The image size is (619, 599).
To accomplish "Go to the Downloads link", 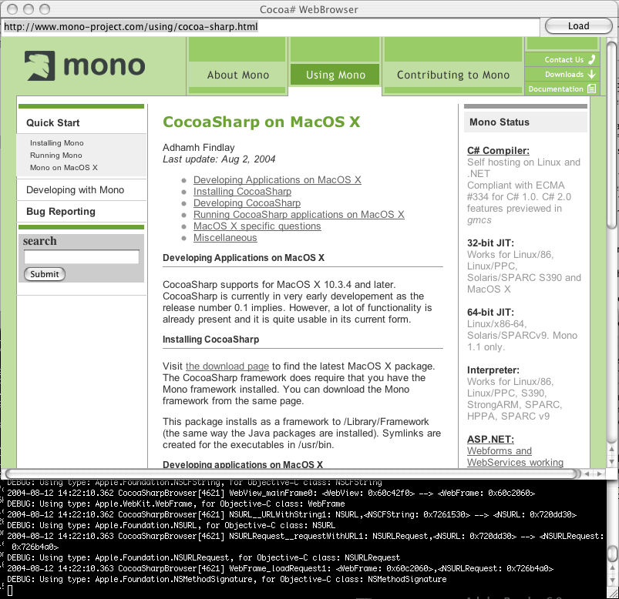I will point(564,74).
